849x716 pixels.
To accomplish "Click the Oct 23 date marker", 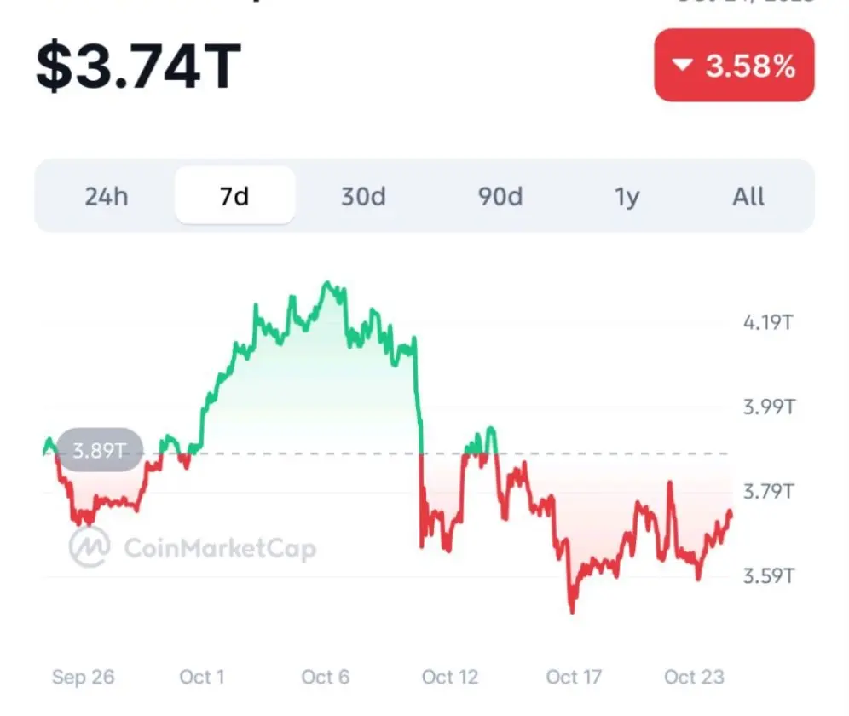I will tap(694, 677).
